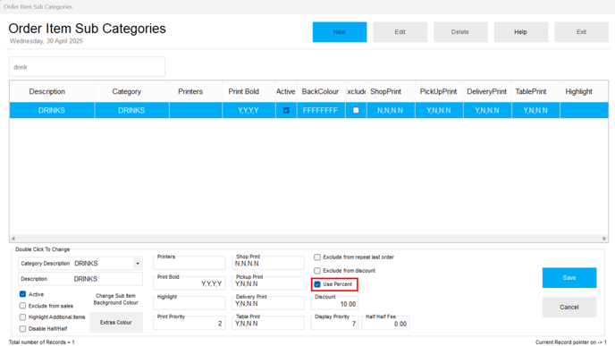Check Exclude from discount

(x=317, y=271)
